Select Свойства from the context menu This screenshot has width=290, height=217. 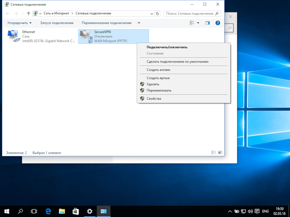point(154,99)
